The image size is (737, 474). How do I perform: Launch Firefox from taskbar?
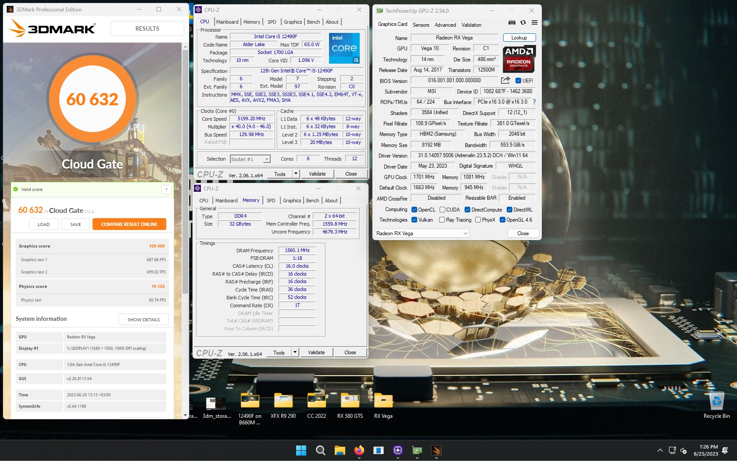click(x=359, y=450)
